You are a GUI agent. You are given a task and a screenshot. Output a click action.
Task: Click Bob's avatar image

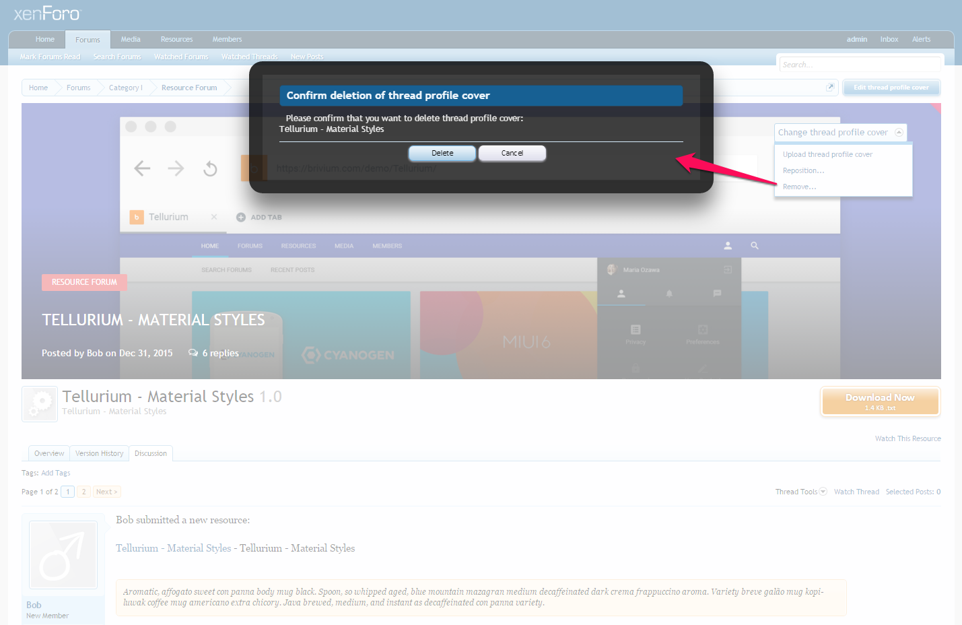(63, 555)
